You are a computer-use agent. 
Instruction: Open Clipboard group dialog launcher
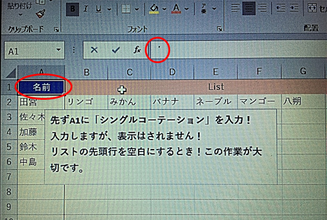click(x=56, y=29)
